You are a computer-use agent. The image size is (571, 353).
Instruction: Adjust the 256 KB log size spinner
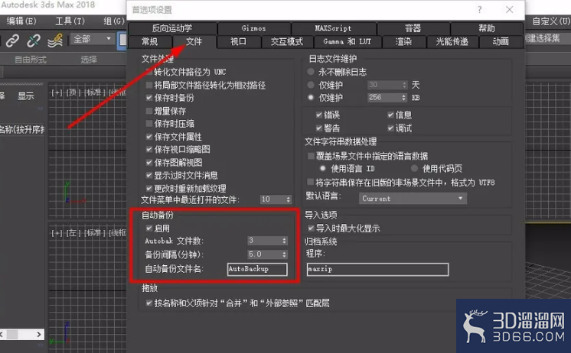click(403, 98)
